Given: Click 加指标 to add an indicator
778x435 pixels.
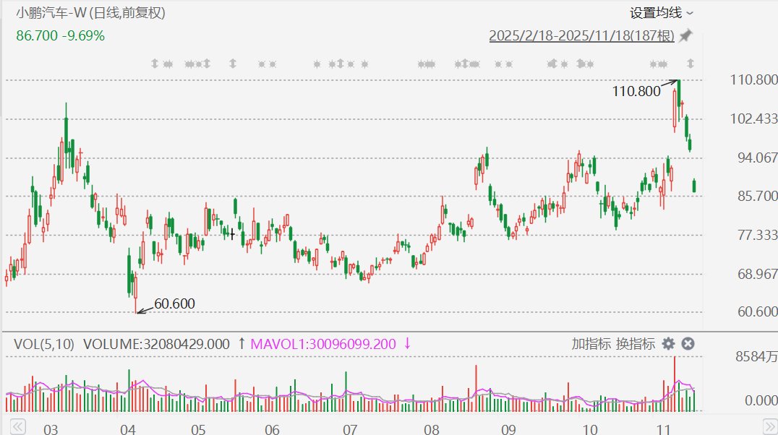Looking at the screenshot, I should point(591,344).
